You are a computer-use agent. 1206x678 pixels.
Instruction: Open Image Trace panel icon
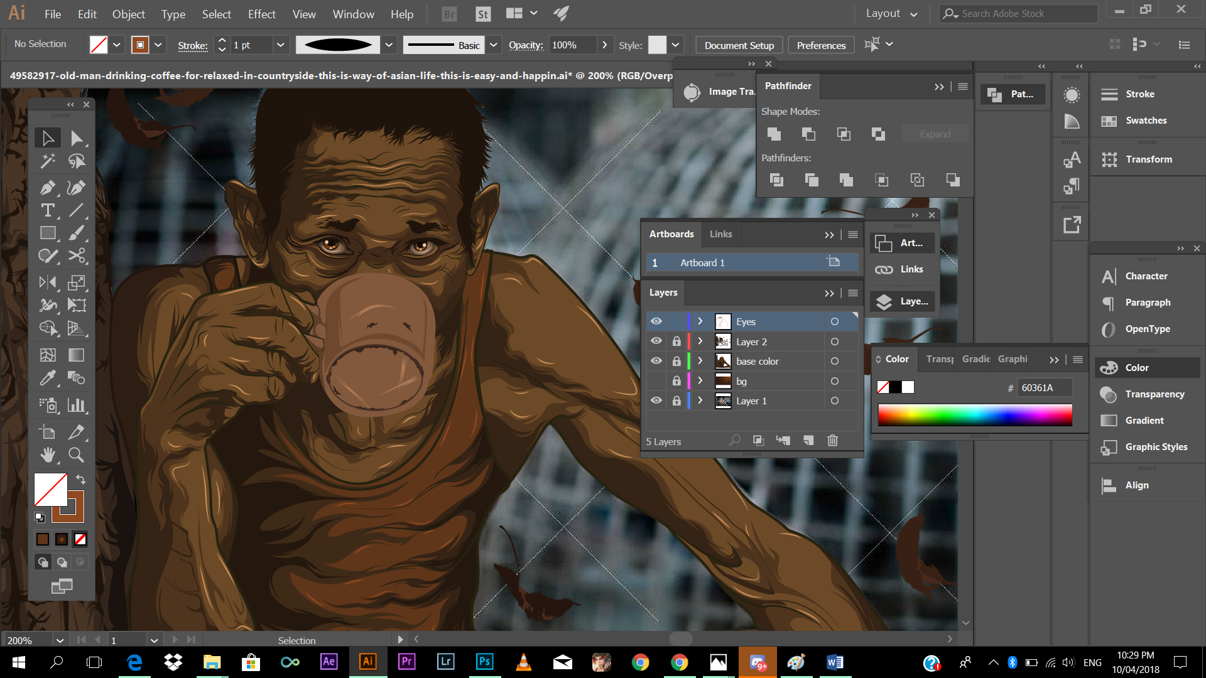coord(692,92)
